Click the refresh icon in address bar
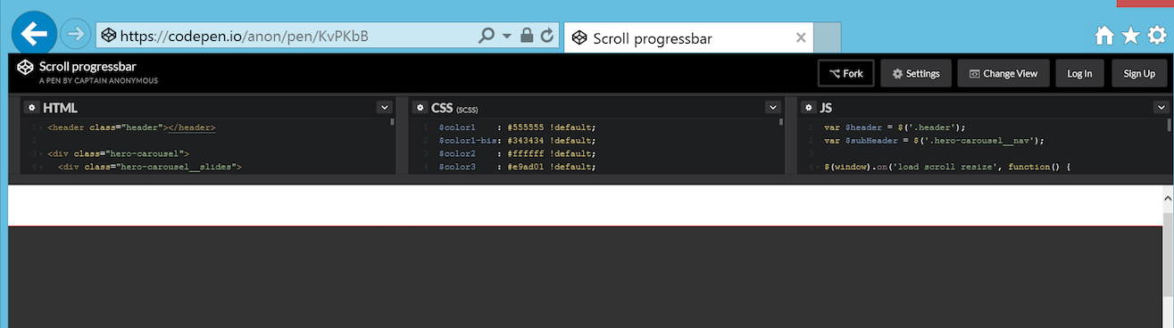Screen dimensions: 1174x328 (547, 37)
